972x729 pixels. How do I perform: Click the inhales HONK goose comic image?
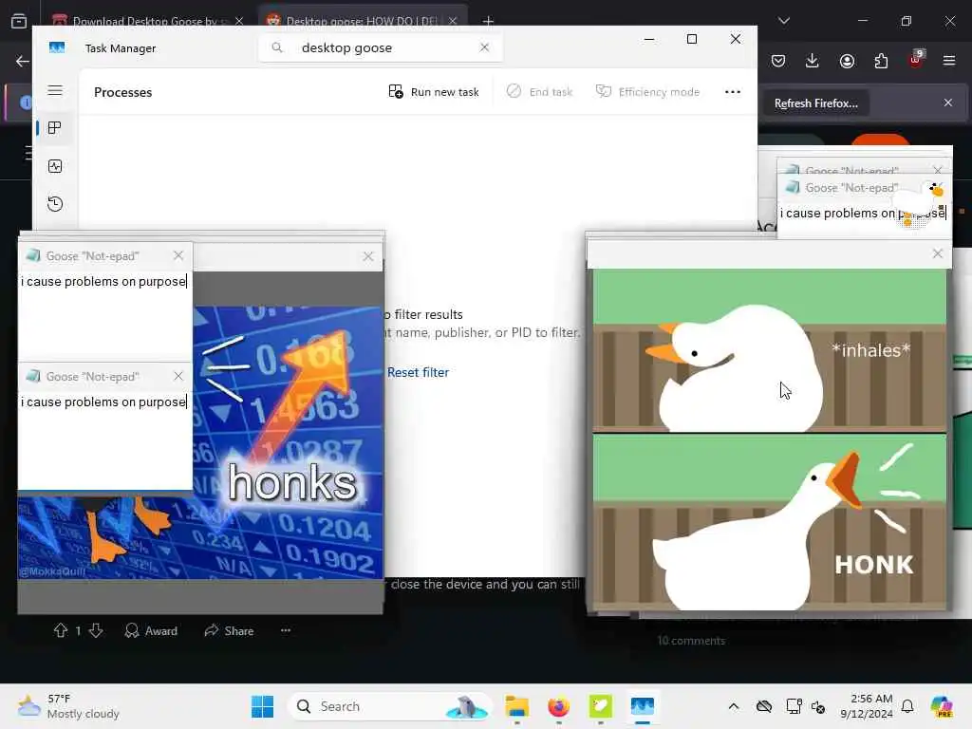(x=769, y=439)
